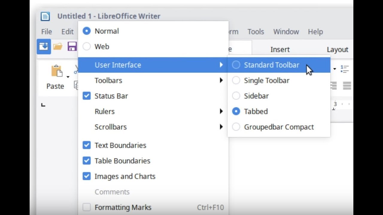This screenshot has width=383, height=215.
Task: Open the Tools menu
Action: click(256, 32)
